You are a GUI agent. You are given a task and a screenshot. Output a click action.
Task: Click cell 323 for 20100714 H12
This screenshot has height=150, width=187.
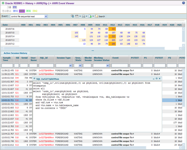tap(112, 36)
